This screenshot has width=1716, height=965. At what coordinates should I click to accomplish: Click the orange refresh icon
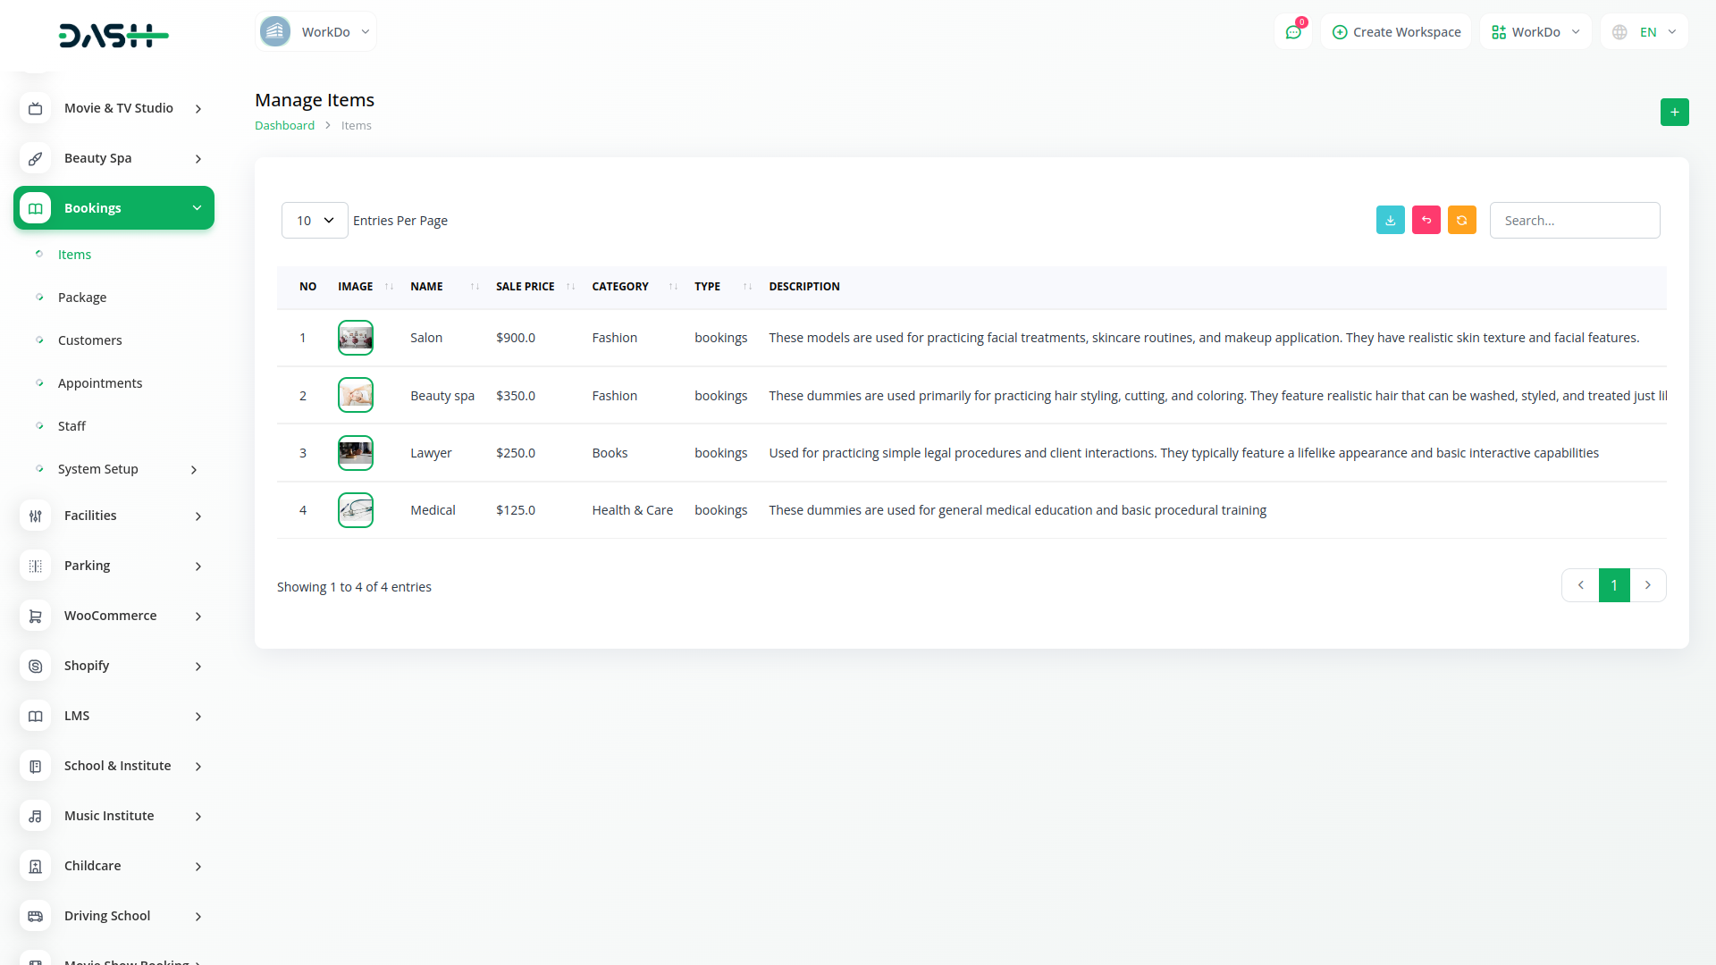point(1461,220)
